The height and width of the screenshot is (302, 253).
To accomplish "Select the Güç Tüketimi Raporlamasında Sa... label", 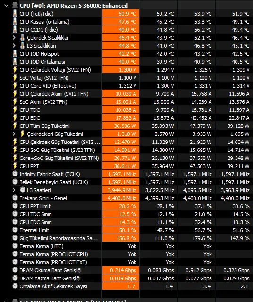I will (59, 238).
